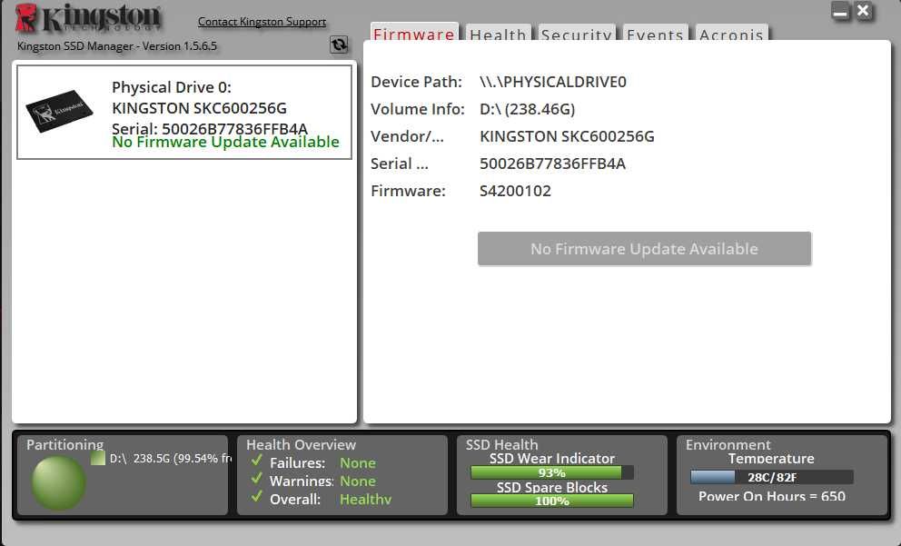Open Contact Kingston Support link
This screenshot has width=901, height=546.
click(x=262, y=22)
